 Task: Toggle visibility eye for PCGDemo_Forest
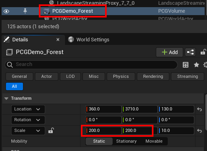point(6,11)
